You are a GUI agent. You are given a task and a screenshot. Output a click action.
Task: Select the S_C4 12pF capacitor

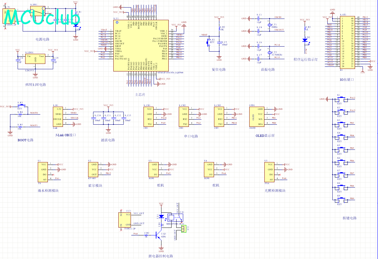click(258, 31)
